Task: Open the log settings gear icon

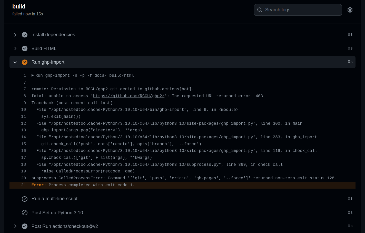Action: point(350,10)
